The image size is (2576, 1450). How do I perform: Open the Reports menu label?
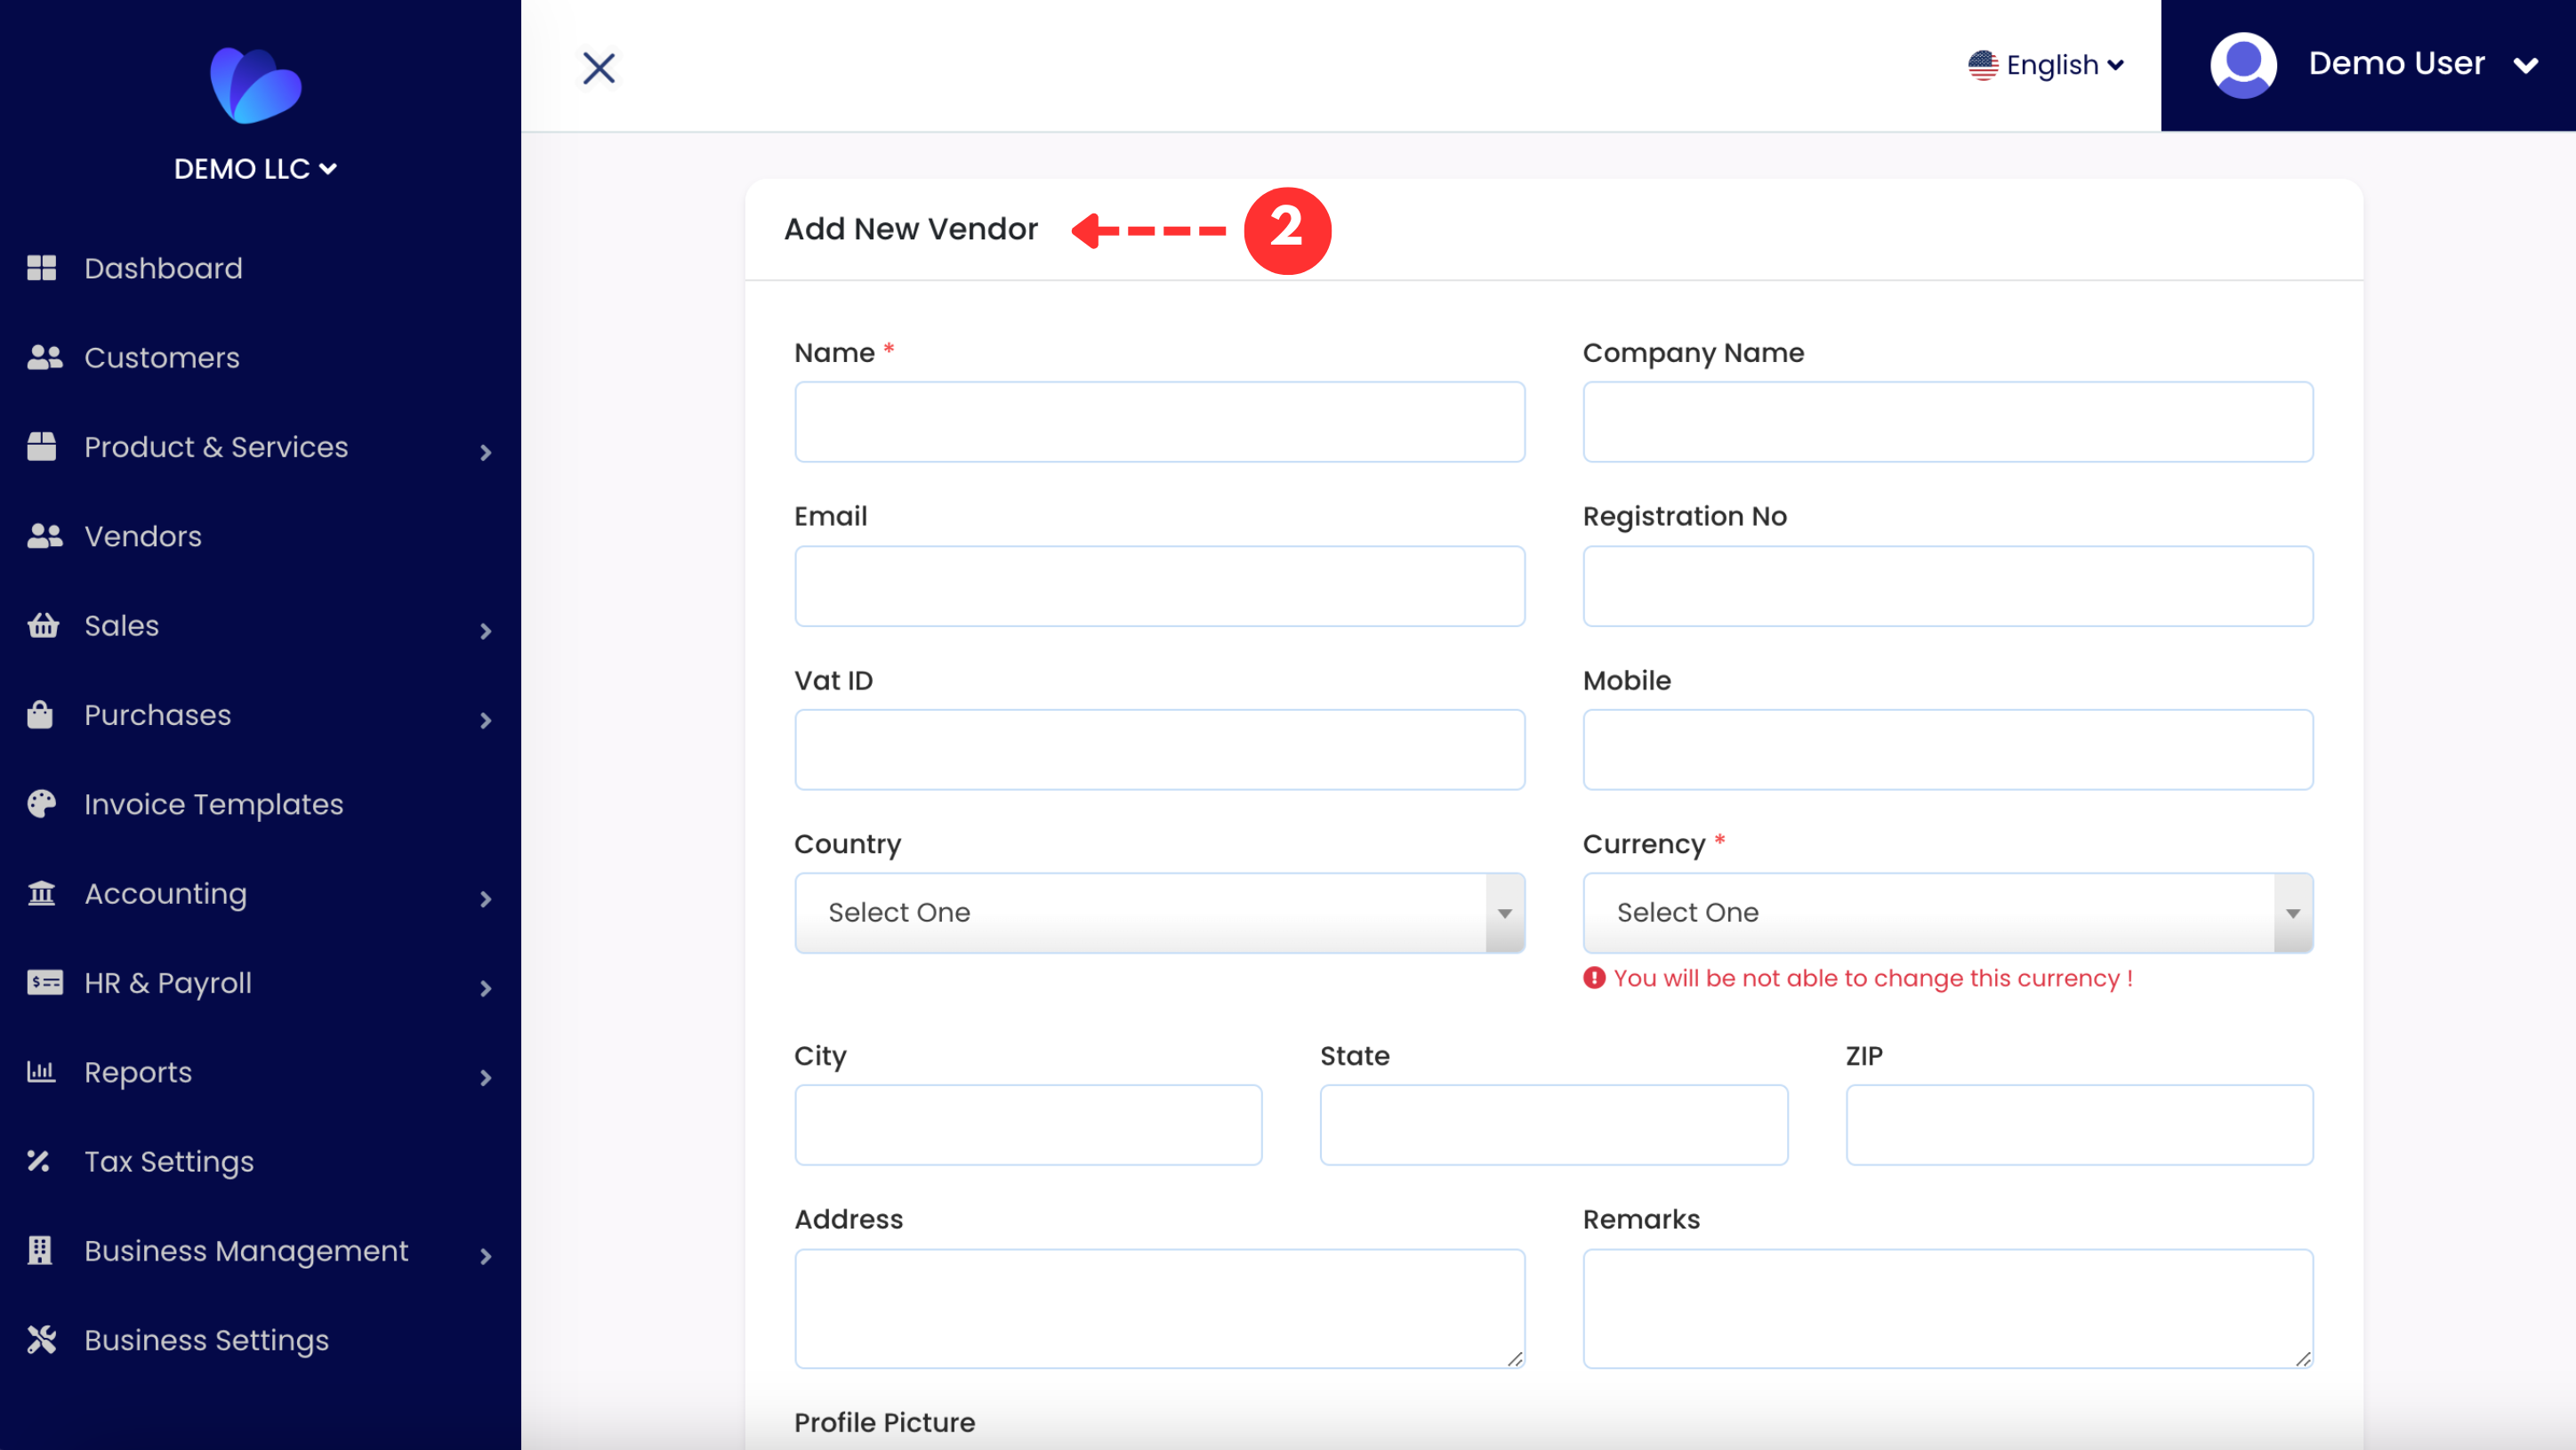coord(138,1072)
